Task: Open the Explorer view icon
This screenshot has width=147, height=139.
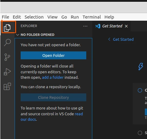Action: click(x=7, y=28)
